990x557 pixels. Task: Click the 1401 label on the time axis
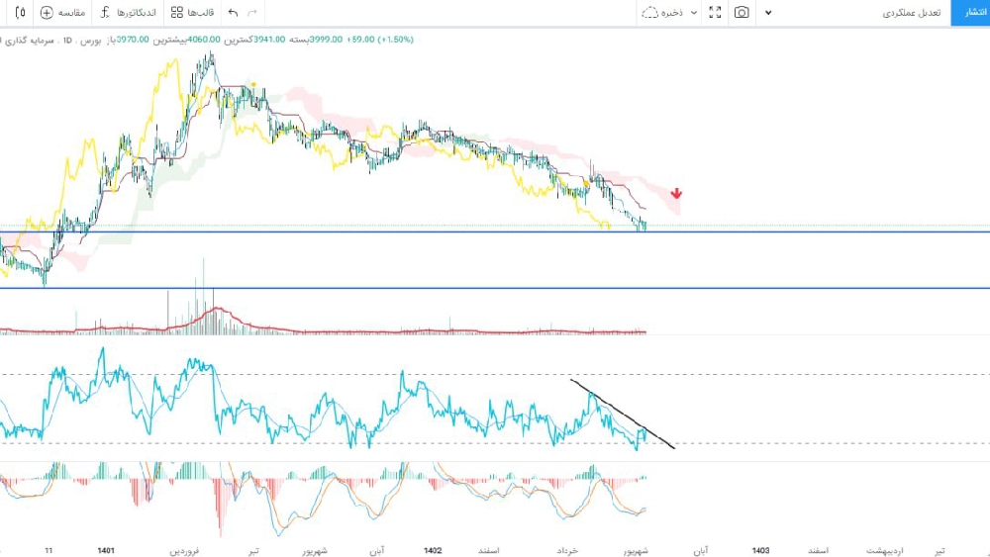pyautogui.click(x=106, y=551)
